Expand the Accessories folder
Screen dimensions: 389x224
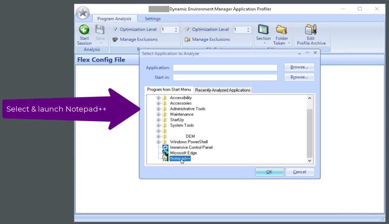click(x=159, y=103)
